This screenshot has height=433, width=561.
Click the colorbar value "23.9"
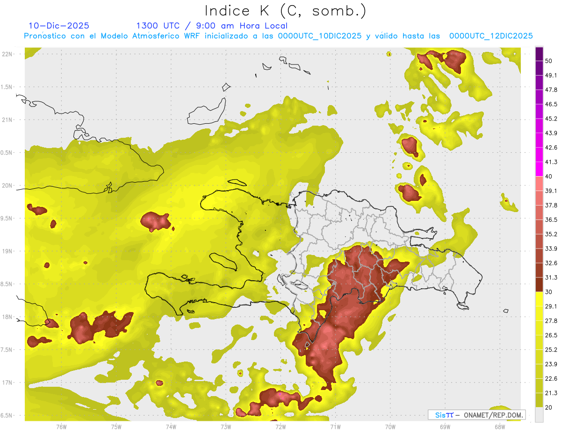tap(552, 364)
